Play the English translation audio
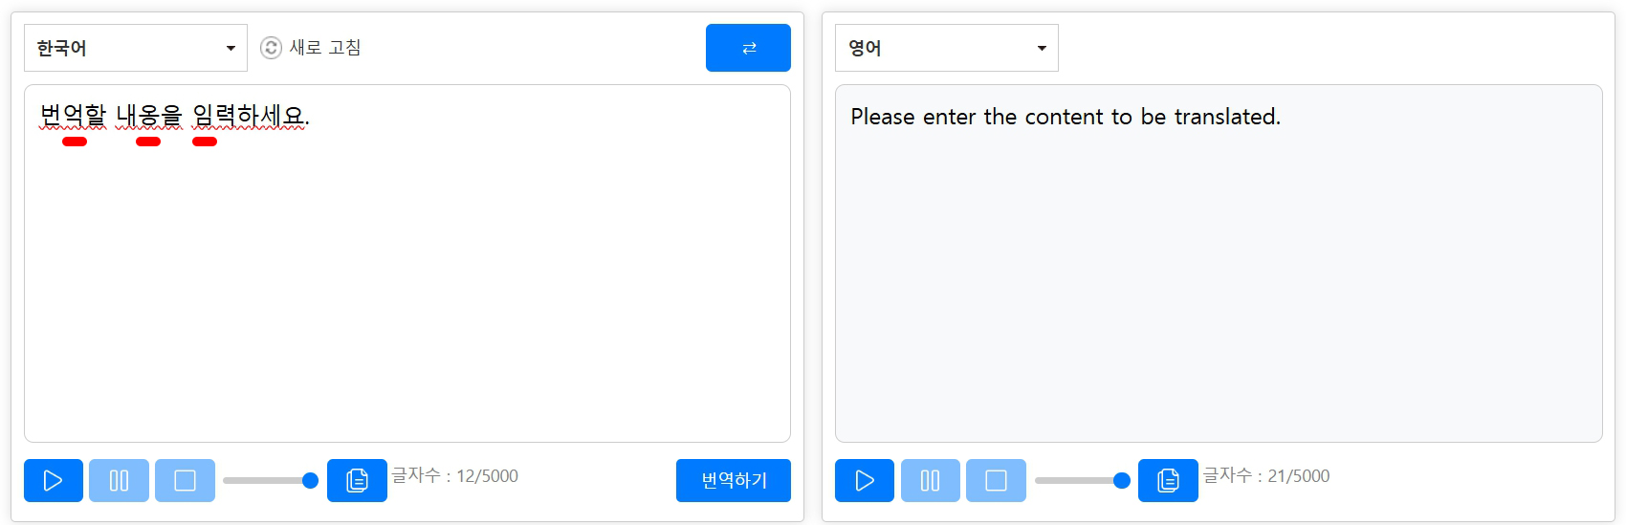The image size is (1626, 525). (865, 480)
